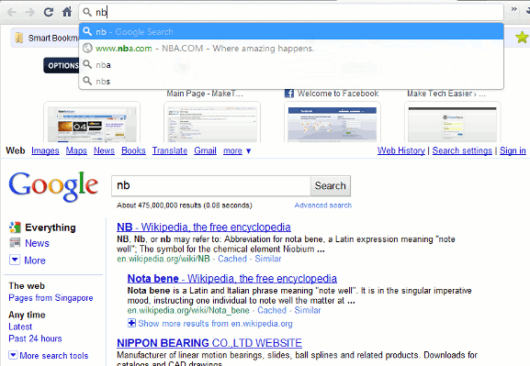This screenshot has width=530, height=366.
Task: Open the Main Page - MakeT... thumbnail
Action: [212, 122]
